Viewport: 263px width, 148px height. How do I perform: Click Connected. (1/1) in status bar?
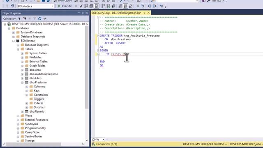(x=107, y=144)
